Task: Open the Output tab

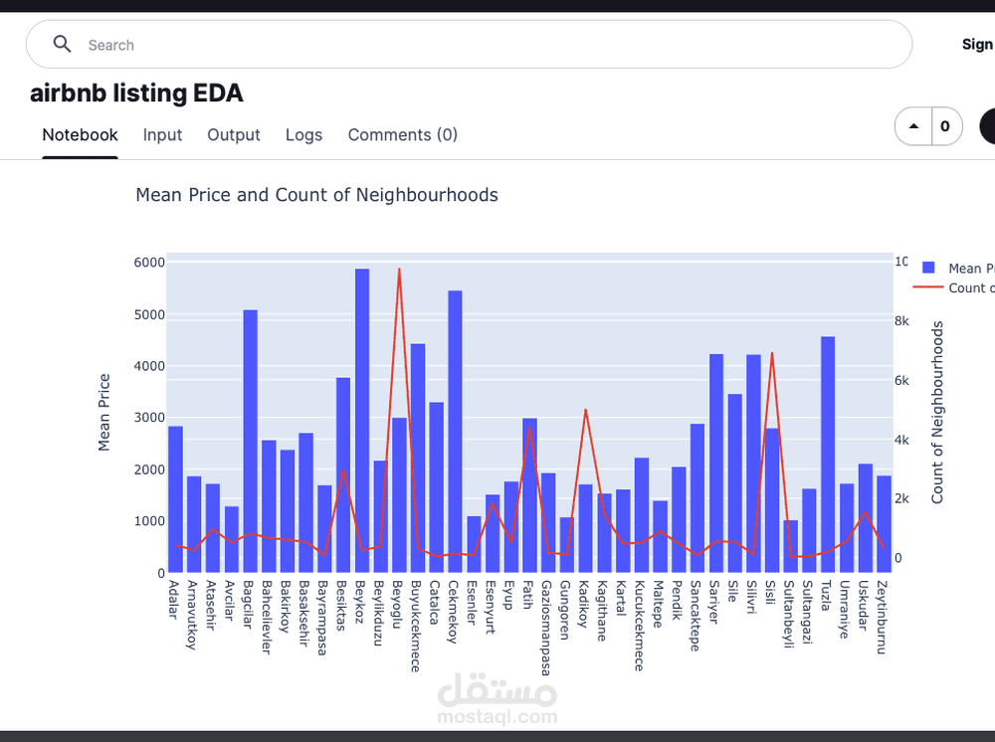Action: click(234, 134)
